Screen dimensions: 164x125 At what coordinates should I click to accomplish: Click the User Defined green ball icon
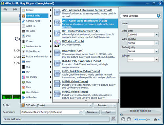point(23,93)
